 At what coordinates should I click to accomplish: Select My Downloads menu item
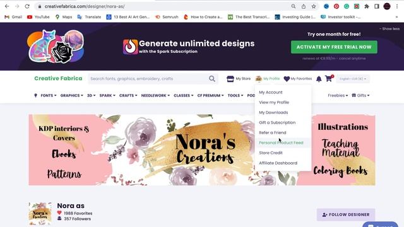273,112
